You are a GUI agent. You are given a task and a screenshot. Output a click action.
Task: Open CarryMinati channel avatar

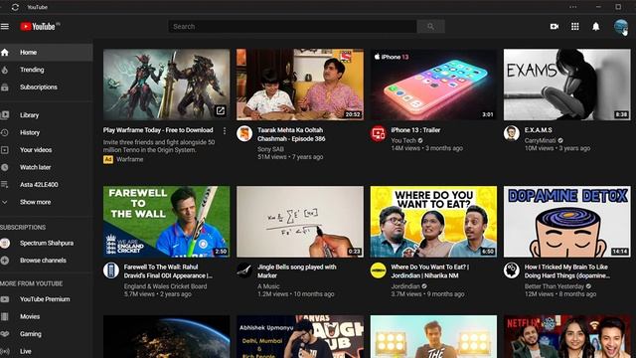pos(512,133)
